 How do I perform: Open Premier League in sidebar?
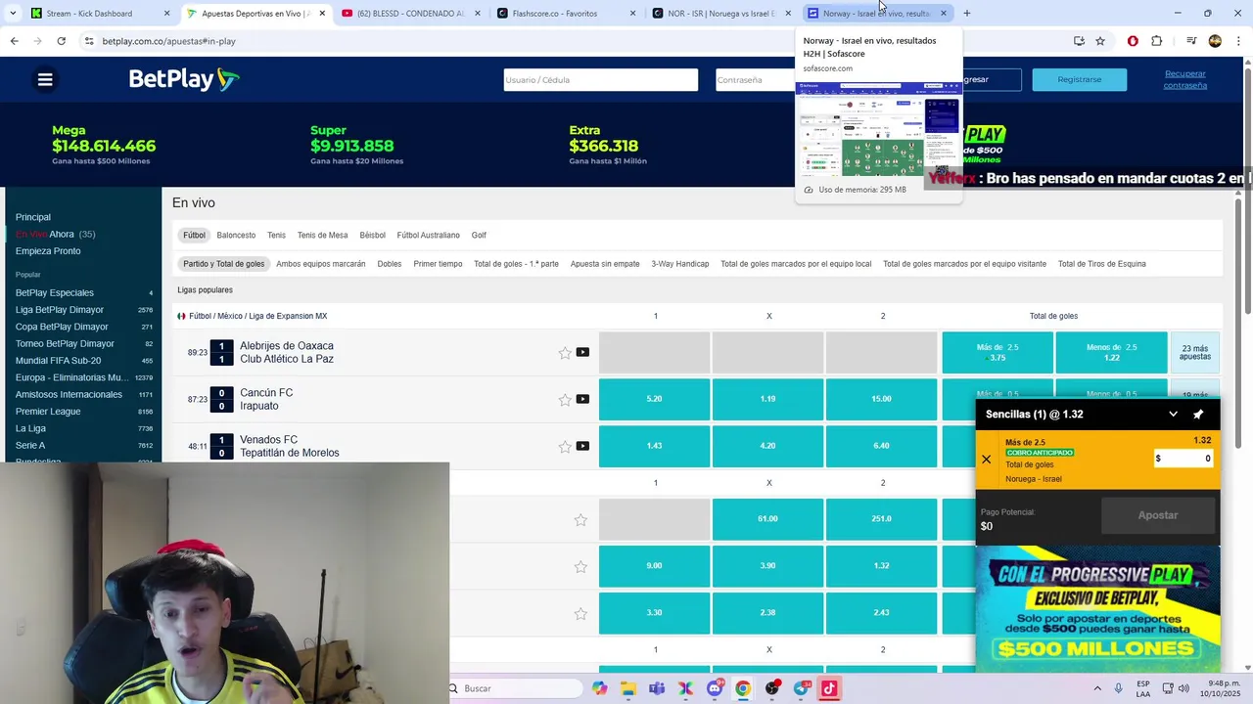[x=48, y=412]
